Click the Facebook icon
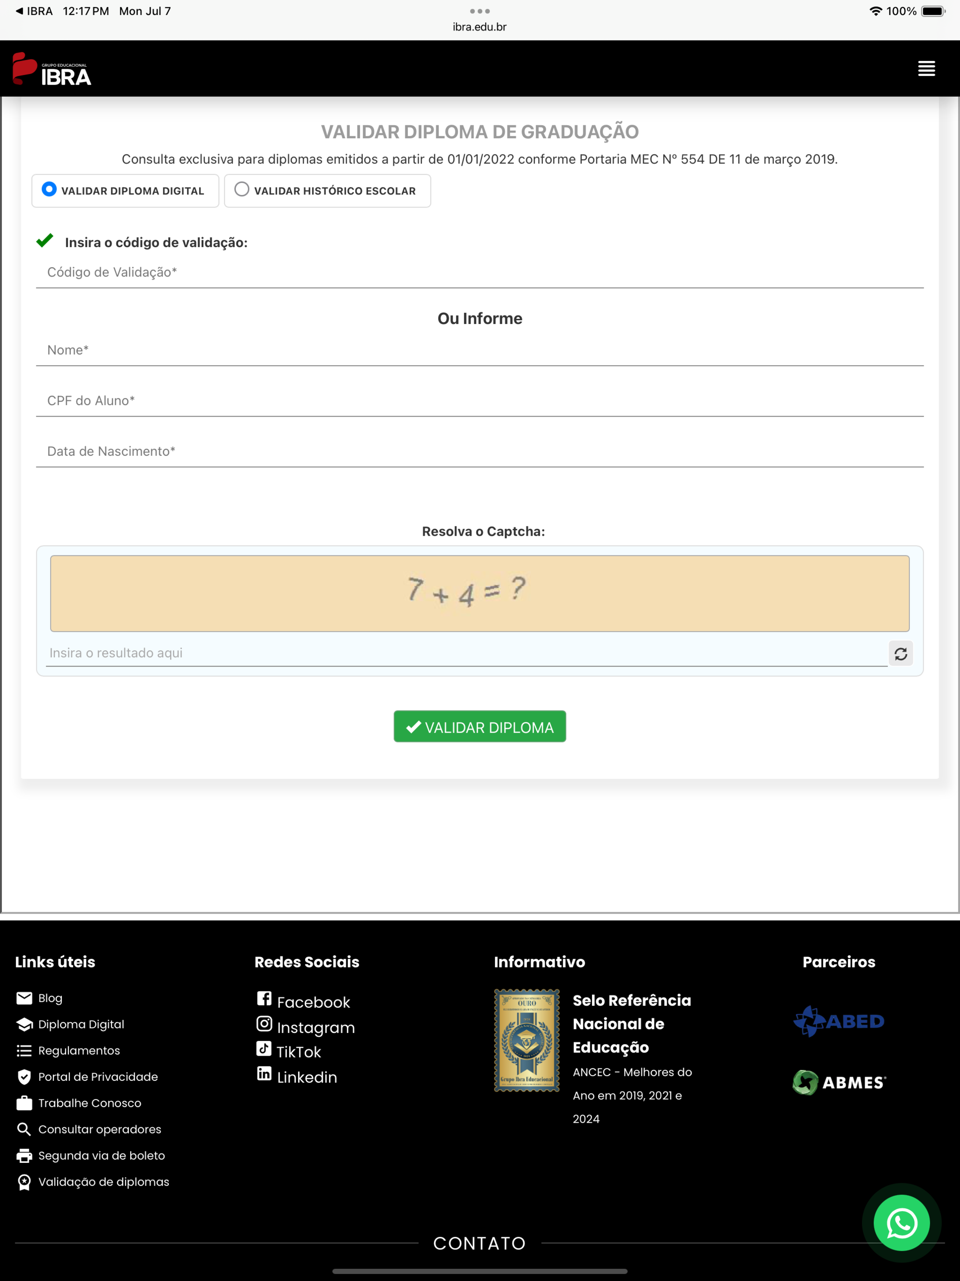The width and height of the screenshot is (960, 1281). click(x=264, y=998)
